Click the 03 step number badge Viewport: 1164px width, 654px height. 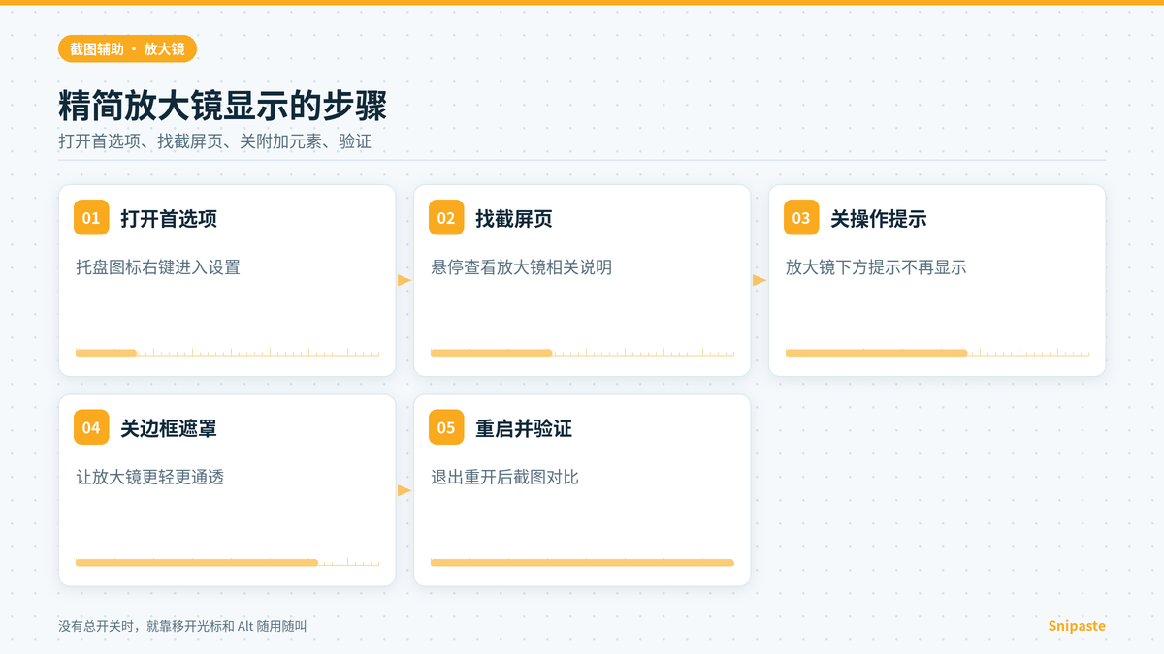801,218
